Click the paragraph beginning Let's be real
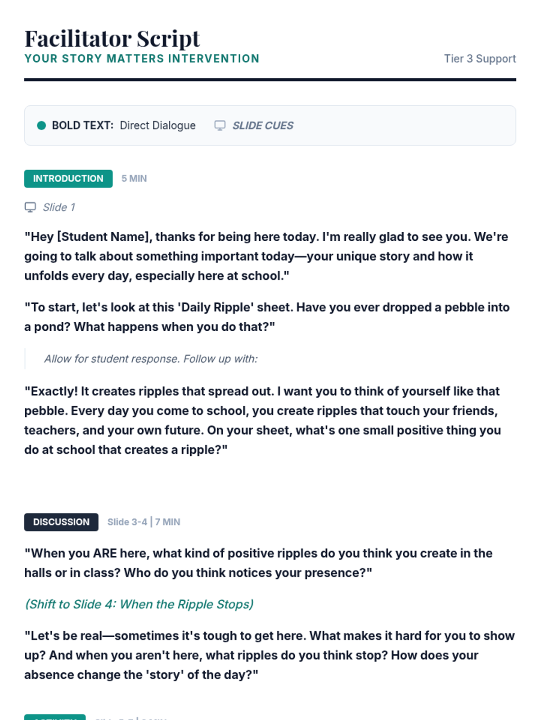The height and width of the screenshot is (720, 540). [x=270, y=655]
